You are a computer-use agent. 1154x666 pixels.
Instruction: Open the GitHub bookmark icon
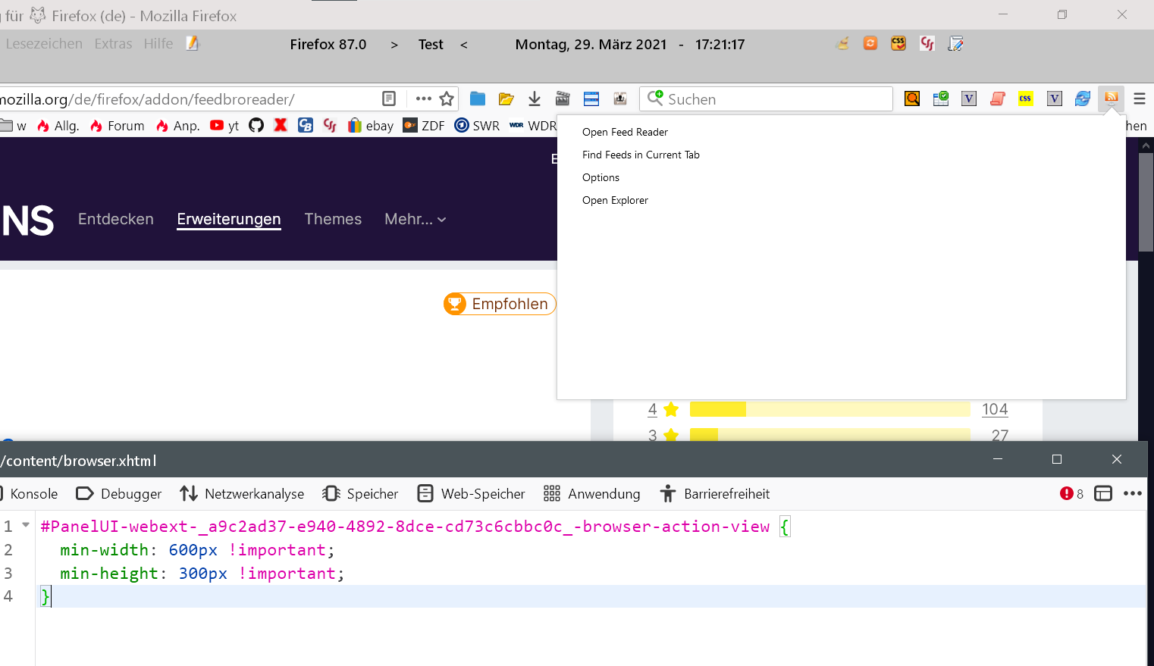click(x=256, y=125)
